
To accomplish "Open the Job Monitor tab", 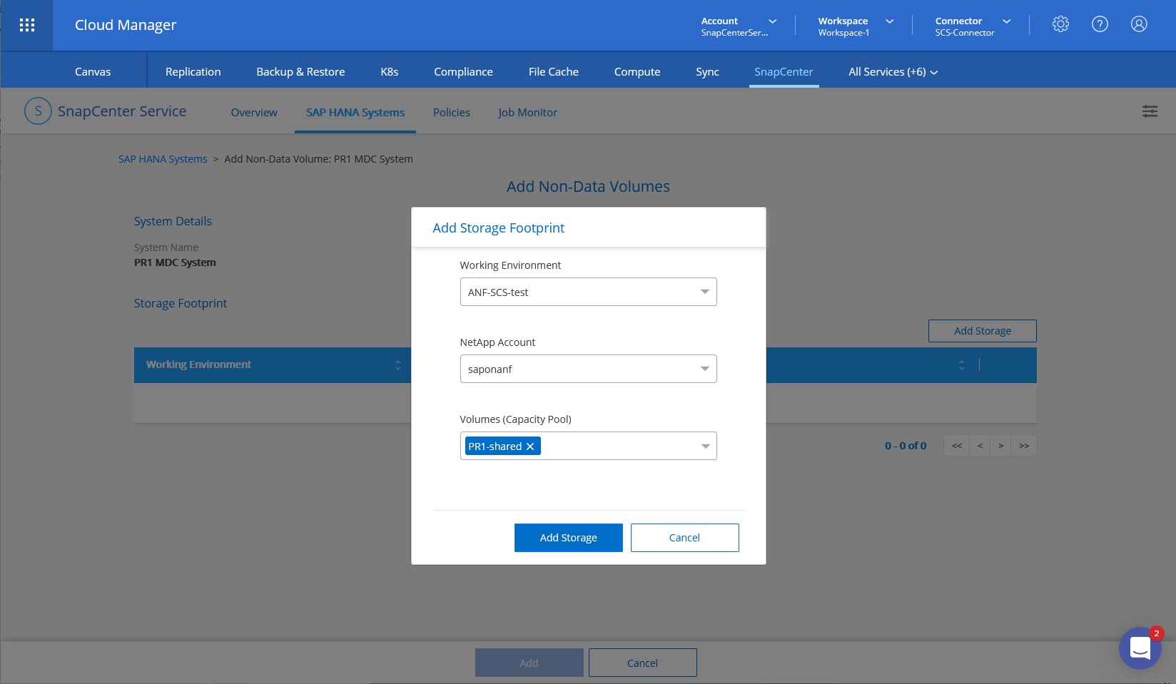I will (527, 113).
